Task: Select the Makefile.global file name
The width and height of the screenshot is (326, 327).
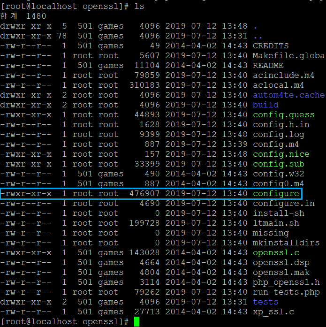Action: (x=289, y=56)
